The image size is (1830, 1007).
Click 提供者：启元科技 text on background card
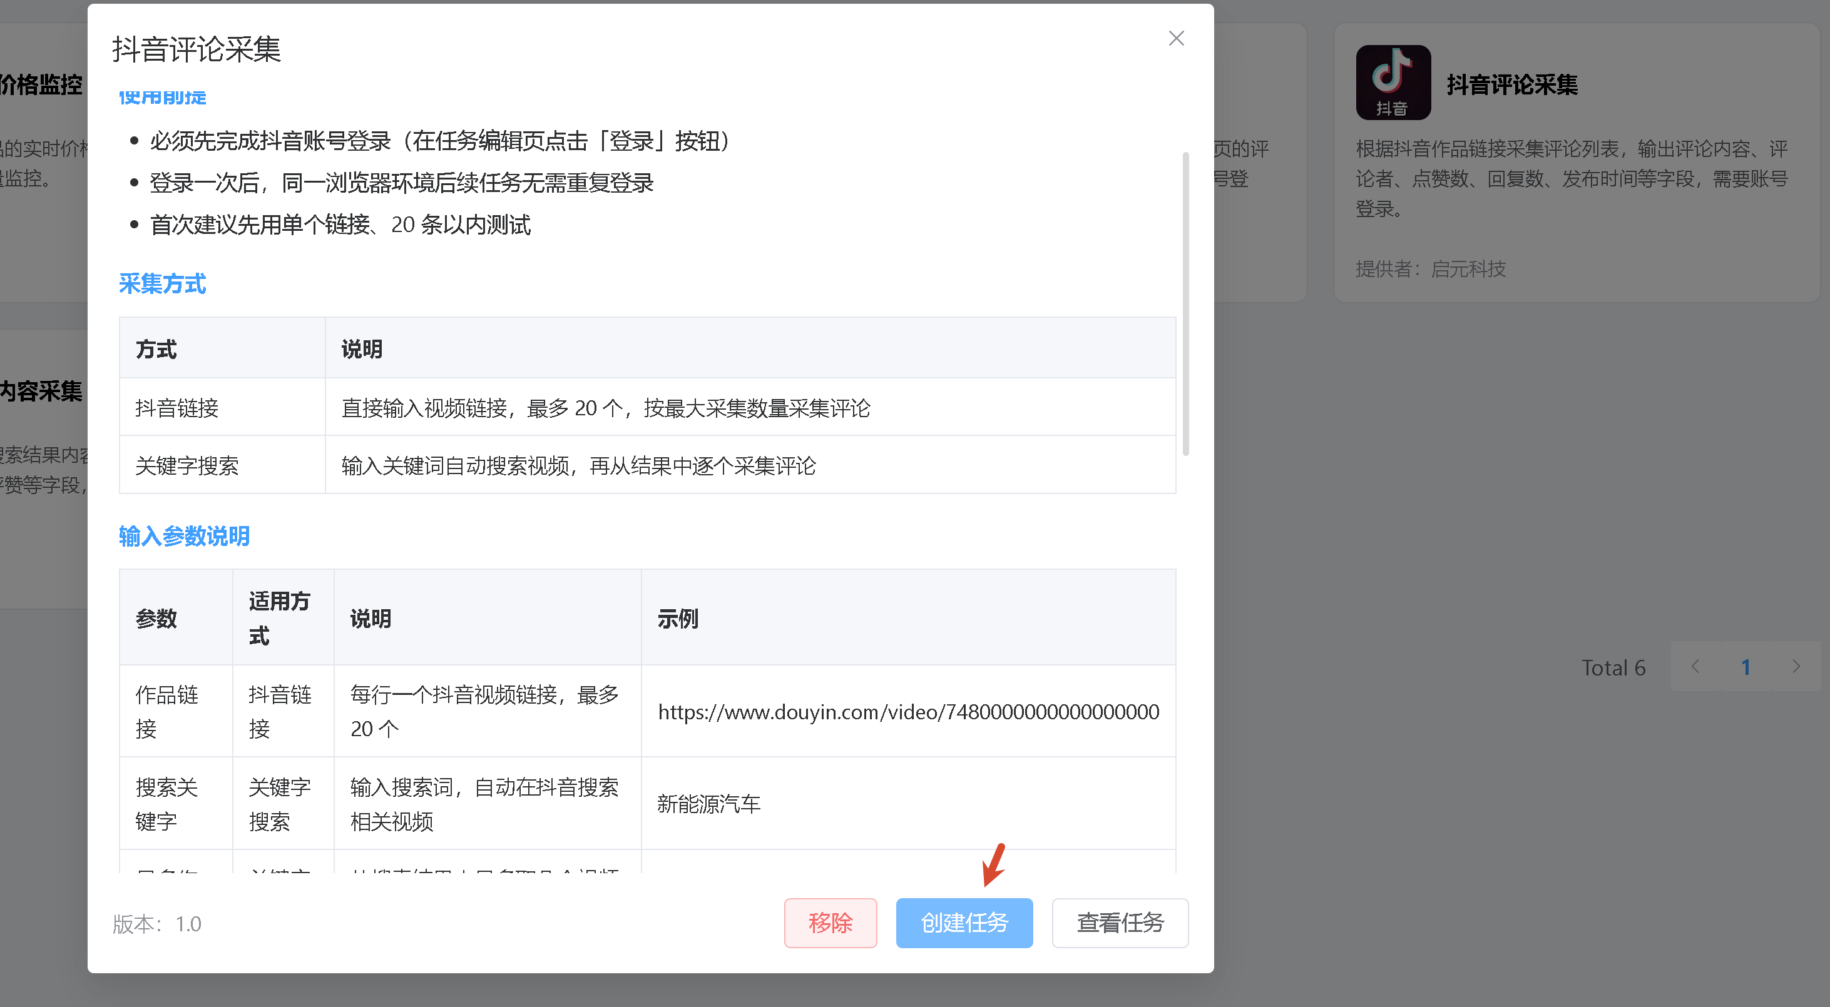pyautogui.click(x=1431, y=269)
